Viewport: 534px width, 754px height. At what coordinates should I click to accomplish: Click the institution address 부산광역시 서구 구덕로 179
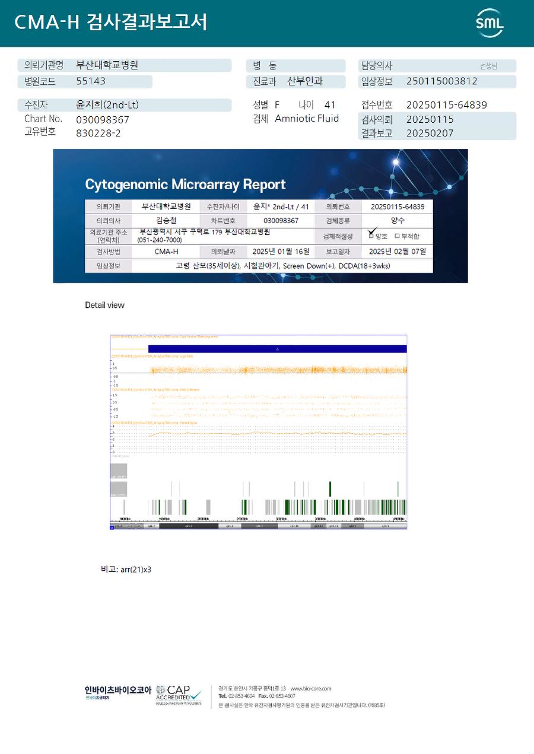181,232
